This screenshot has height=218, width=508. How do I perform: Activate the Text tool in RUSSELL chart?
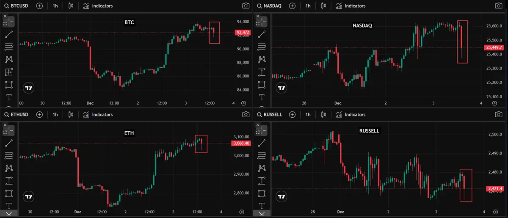(261, 206)
